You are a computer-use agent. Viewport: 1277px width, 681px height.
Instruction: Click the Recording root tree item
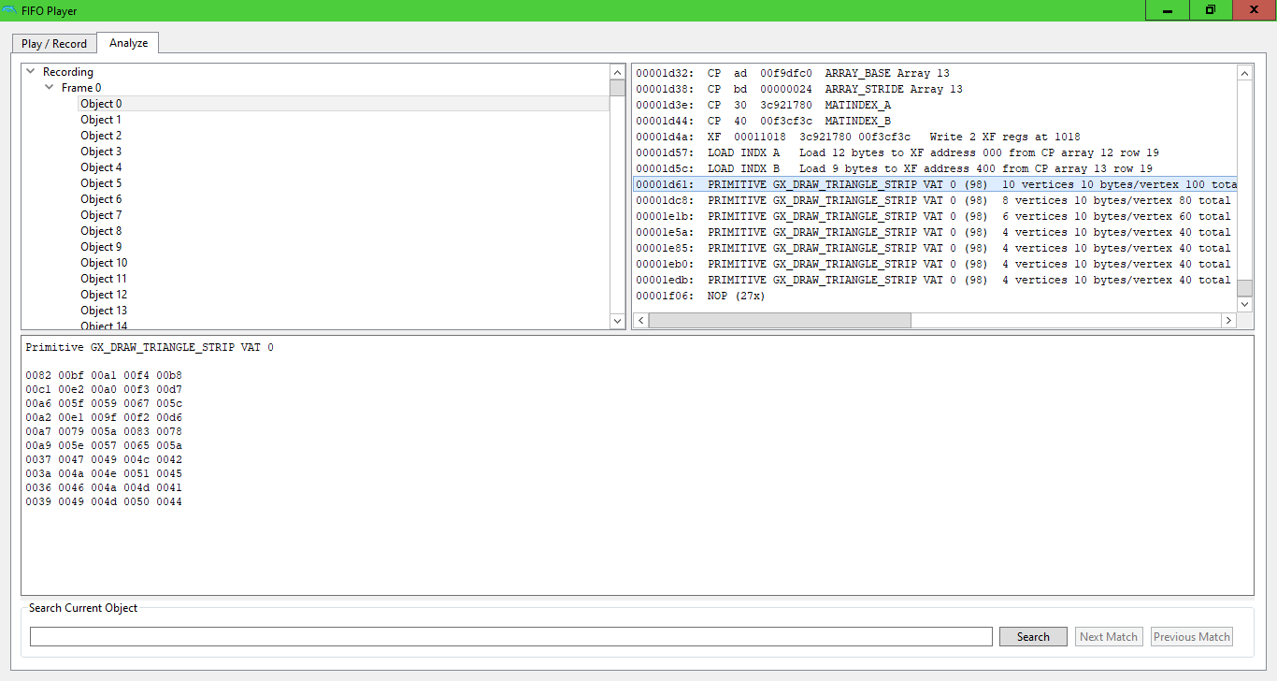pos(68,72)
